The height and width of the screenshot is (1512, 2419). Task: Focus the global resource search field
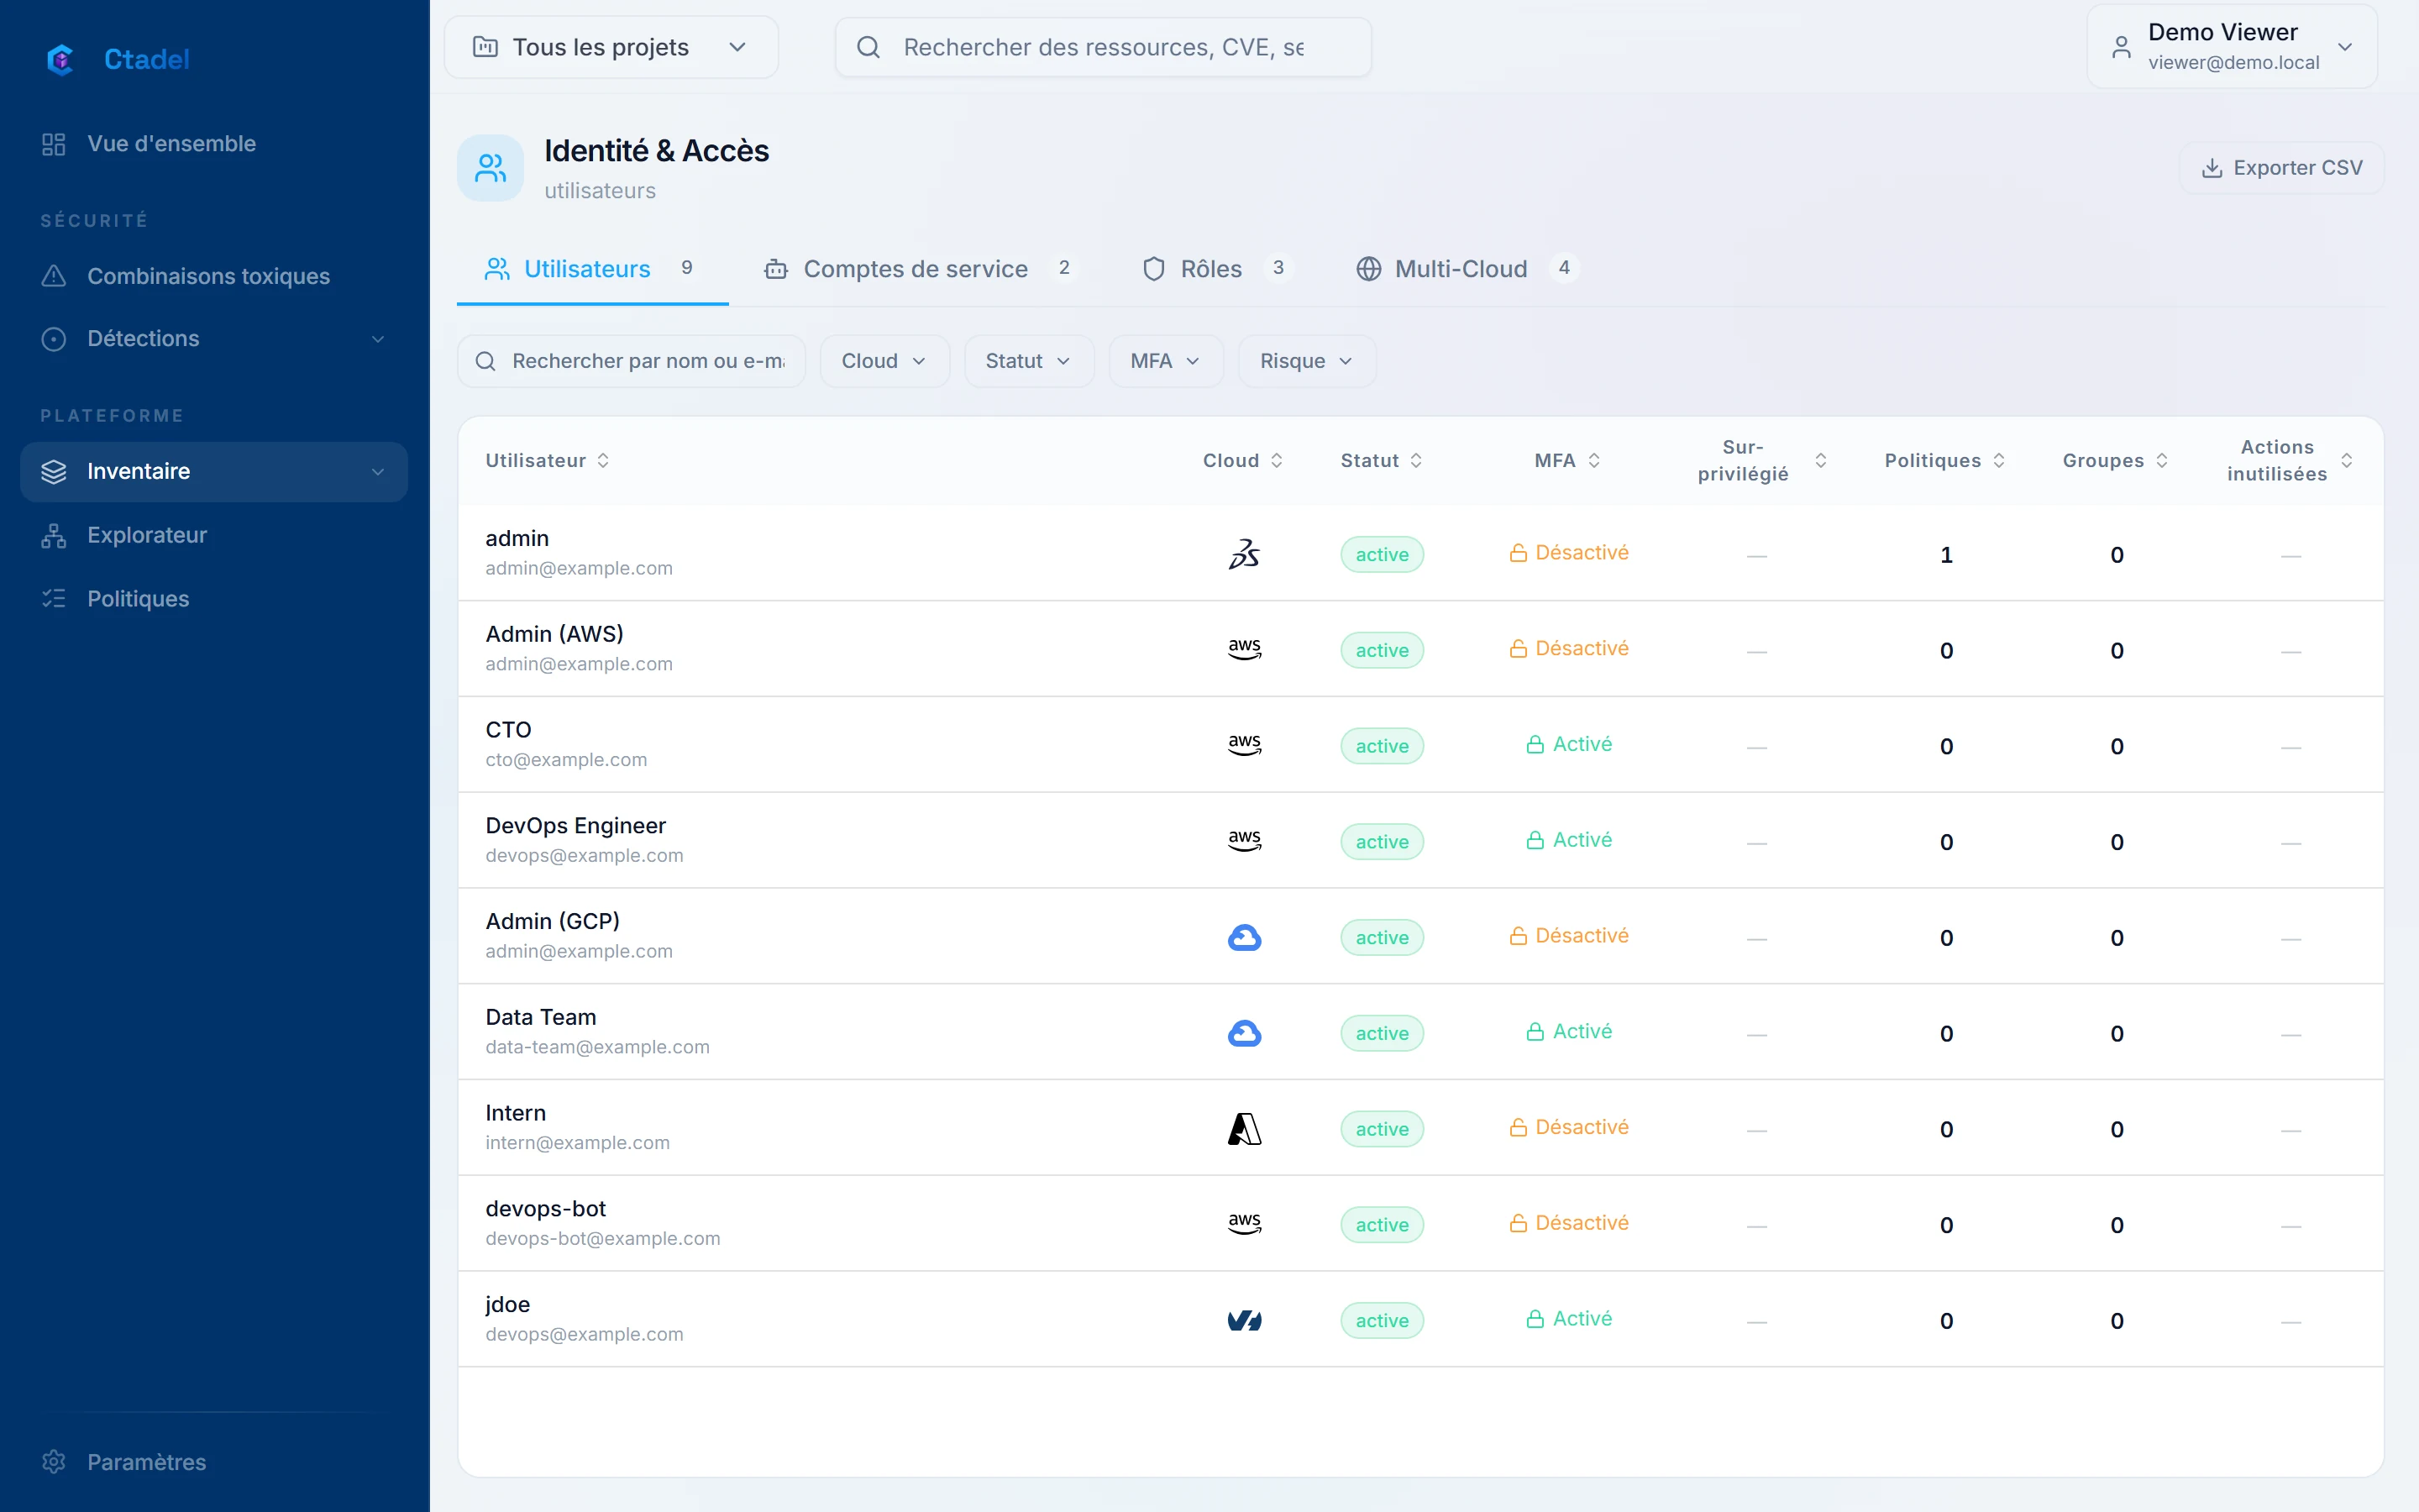coord(1103,47)
